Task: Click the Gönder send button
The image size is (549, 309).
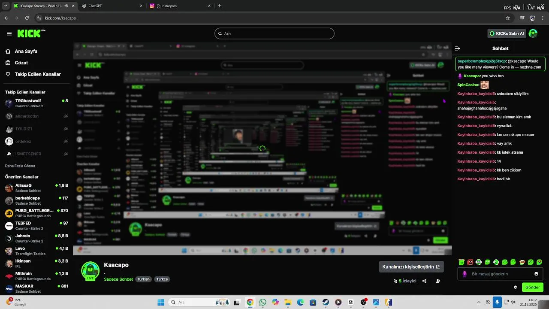Action: pyautogui.click(x=532, y=287)
